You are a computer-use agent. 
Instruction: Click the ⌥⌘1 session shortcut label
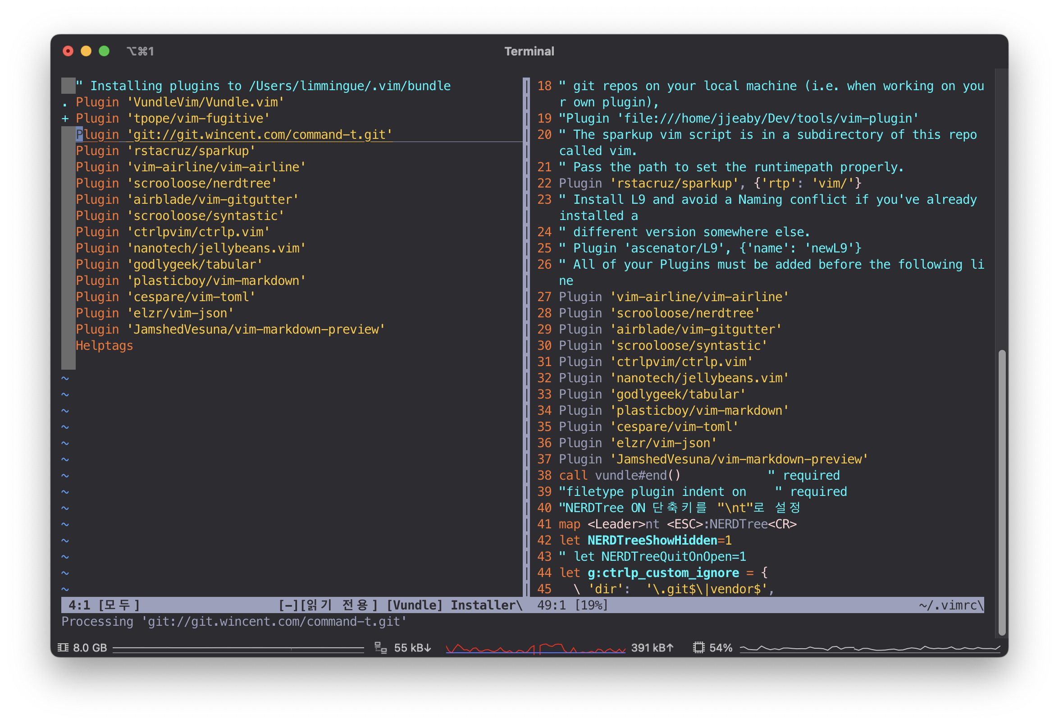(140, 51)
